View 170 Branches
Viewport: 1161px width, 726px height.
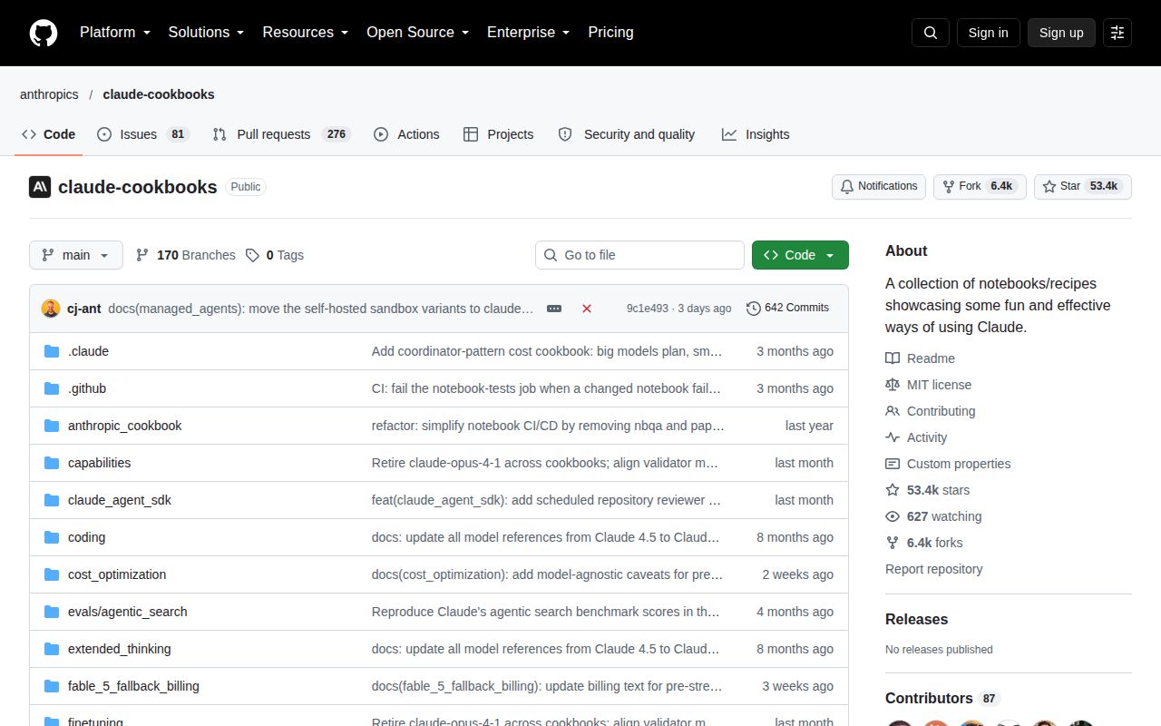tap(185, 255)
